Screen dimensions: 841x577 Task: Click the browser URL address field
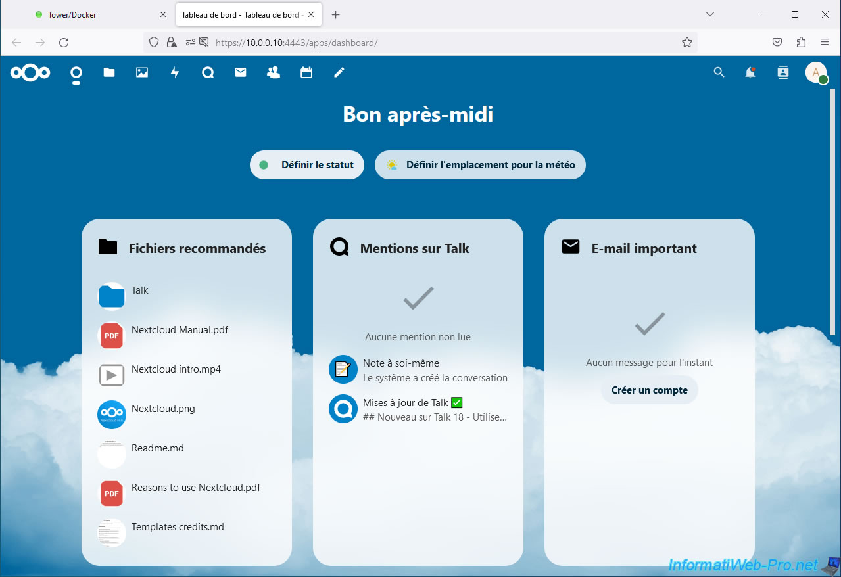coord(447,43)
